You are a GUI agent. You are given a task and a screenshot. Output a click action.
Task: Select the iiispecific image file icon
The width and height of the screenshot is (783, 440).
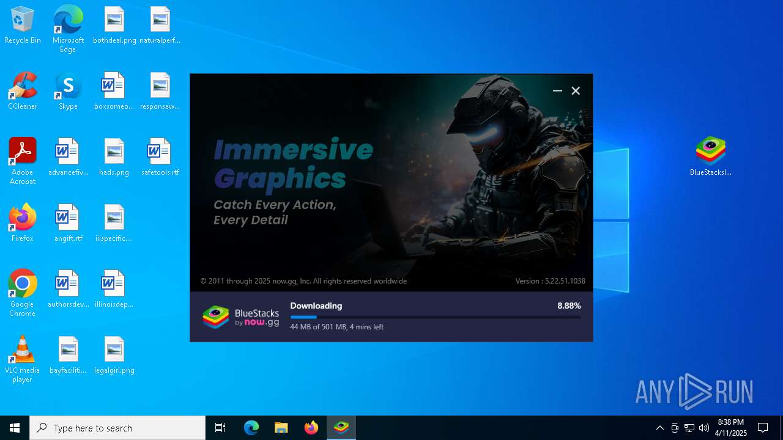114,223
